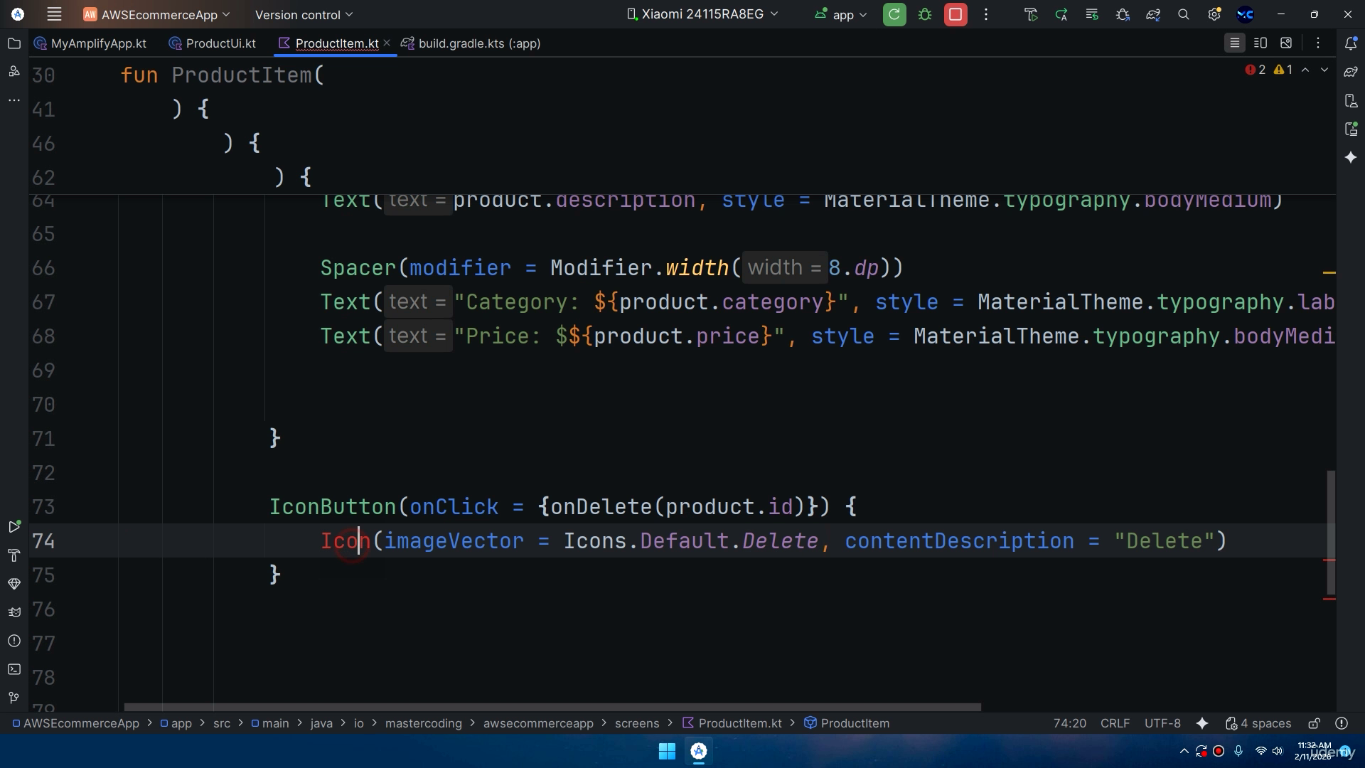The image size is (1365, 768).
Task: Toggle file read-only lock in status bar
Action: click(x=1315, y=723)
